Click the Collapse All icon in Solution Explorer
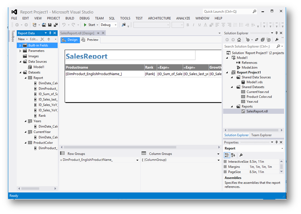 [x=263, y=40]
